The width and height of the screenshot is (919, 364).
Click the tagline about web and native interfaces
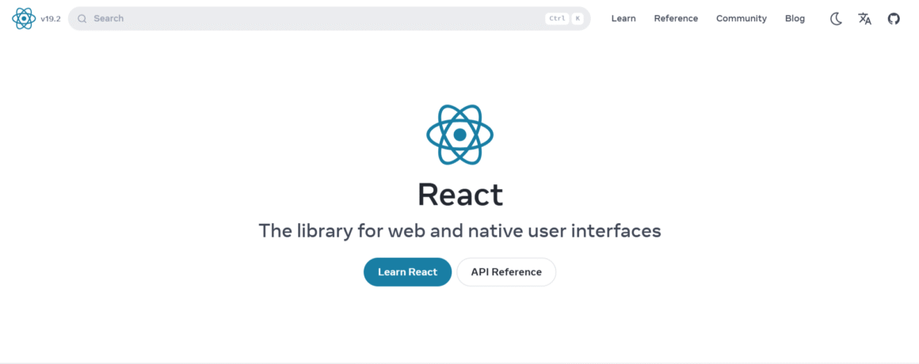460,231
